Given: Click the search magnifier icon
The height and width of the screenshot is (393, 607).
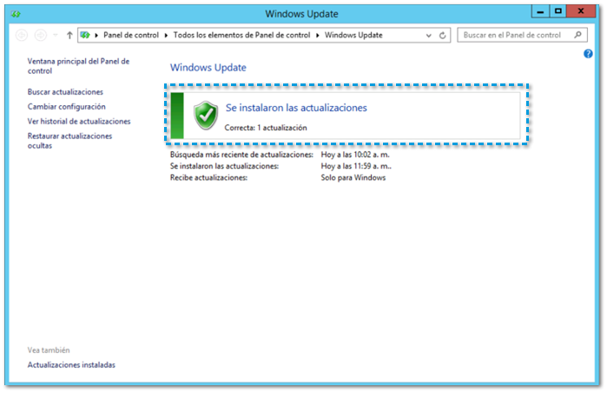Looking at the screenshot, I should coord(577,35).
